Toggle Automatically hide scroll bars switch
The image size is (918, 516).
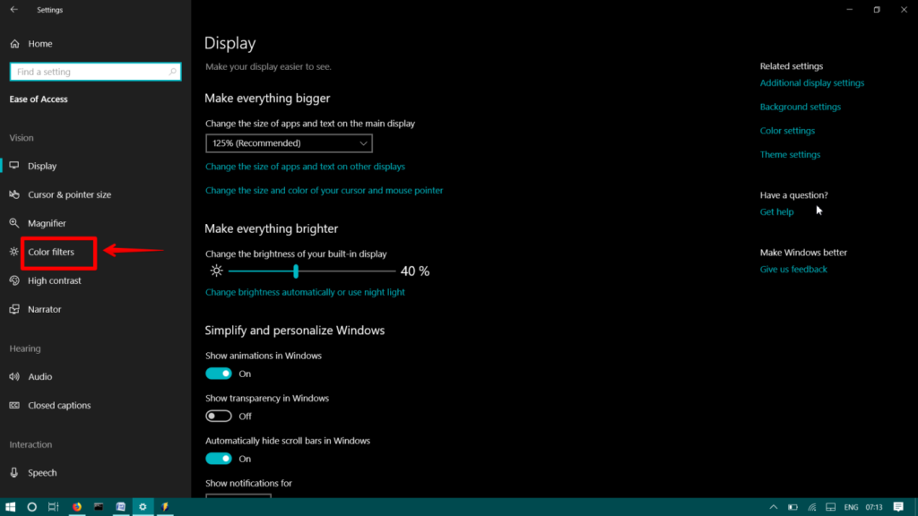tap(219, 459)
